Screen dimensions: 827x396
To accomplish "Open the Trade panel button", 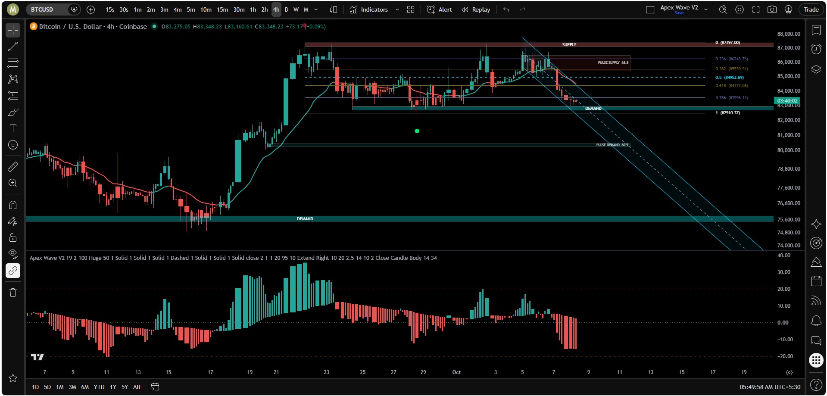I will coord(811,9).
